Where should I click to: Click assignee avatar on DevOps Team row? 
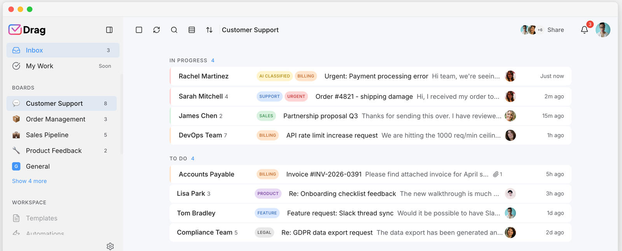(510, 135)
